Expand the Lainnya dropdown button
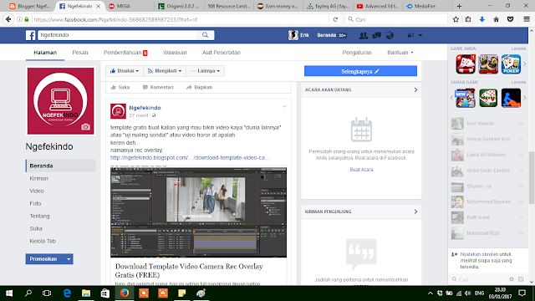The image size is (535, 301). coord(206,71)
